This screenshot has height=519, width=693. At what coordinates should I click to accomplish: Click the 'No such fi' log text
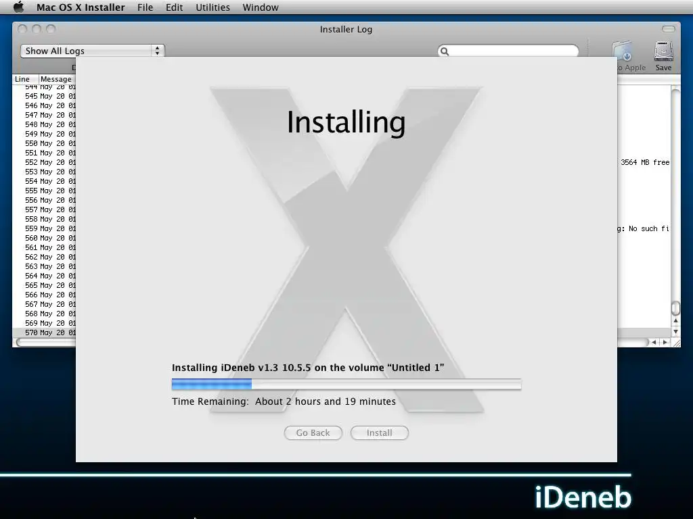pyautogui.click(x=649, y=228)
